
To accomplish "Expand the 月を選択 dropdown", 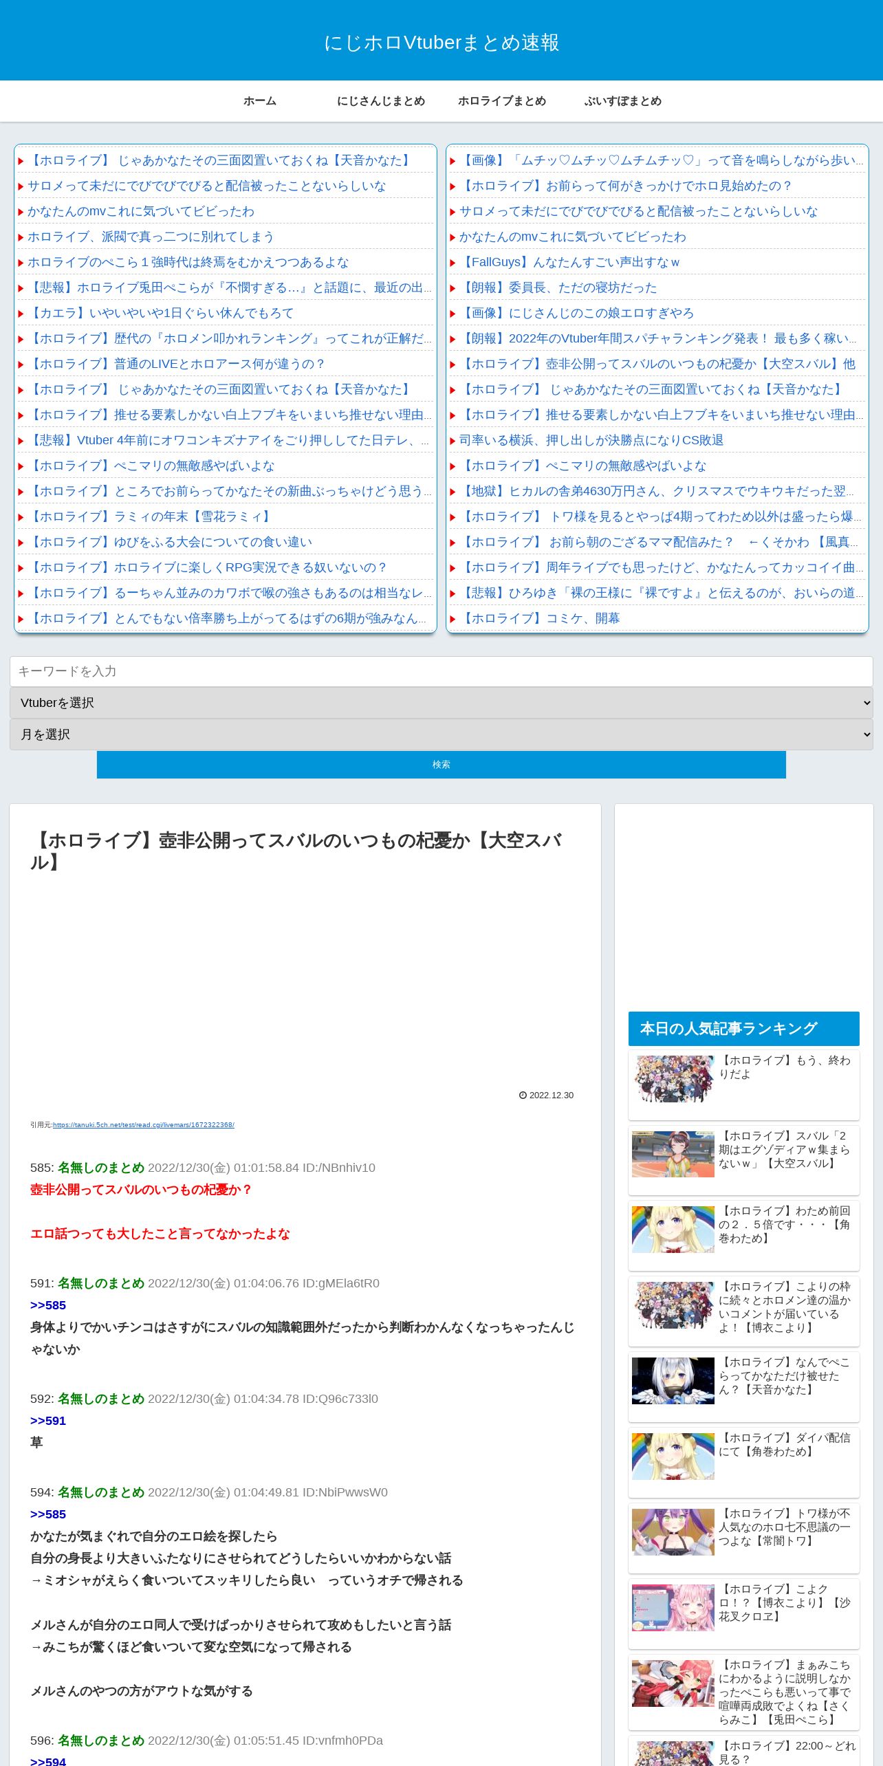I will tap(441, 734).
